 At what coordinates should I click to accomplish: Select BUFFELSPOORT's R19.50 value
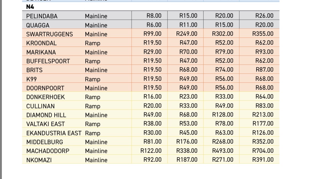tap(152, 61)
